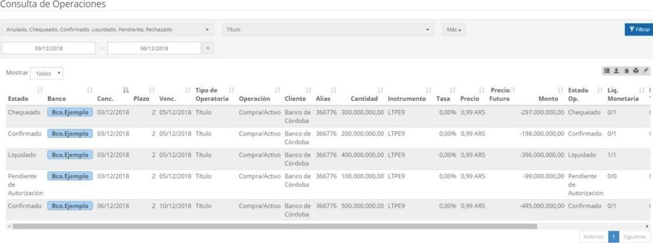This screenshot has width=653, height=243.
Task: Click the Siguiente pagination button
Action: [634, 236]
